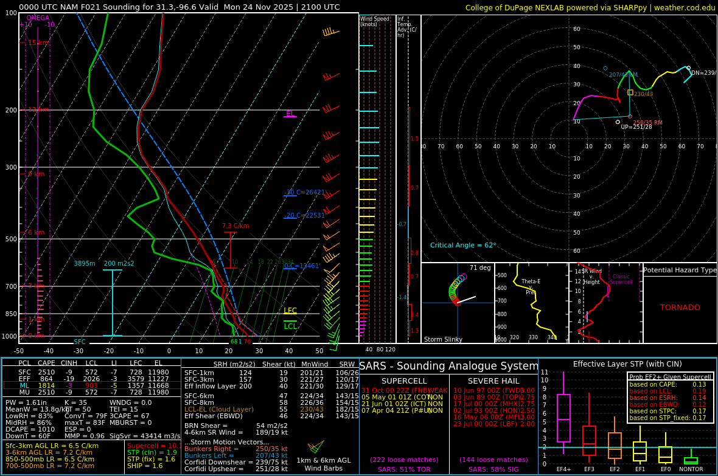This screenshot has height=476, width=718.
Task: Click the SHIP = 1.6 value
Action: pos(145,466)
